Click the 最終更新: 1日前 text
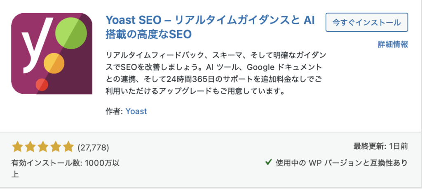 (380, 146)
